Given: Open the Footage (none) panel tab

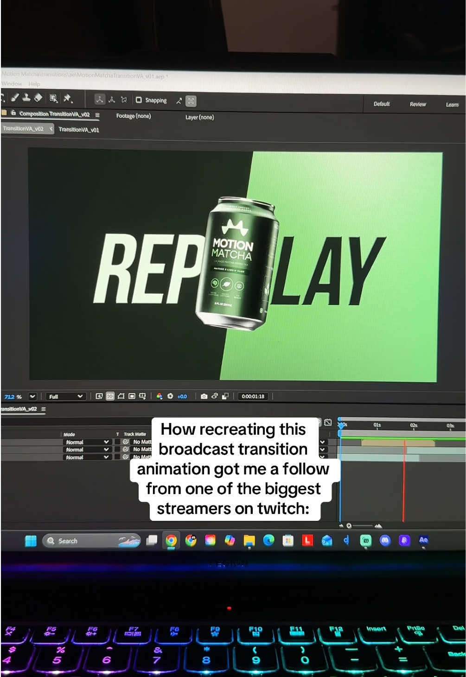Looking at the screenshot, I should coord(134,116).
